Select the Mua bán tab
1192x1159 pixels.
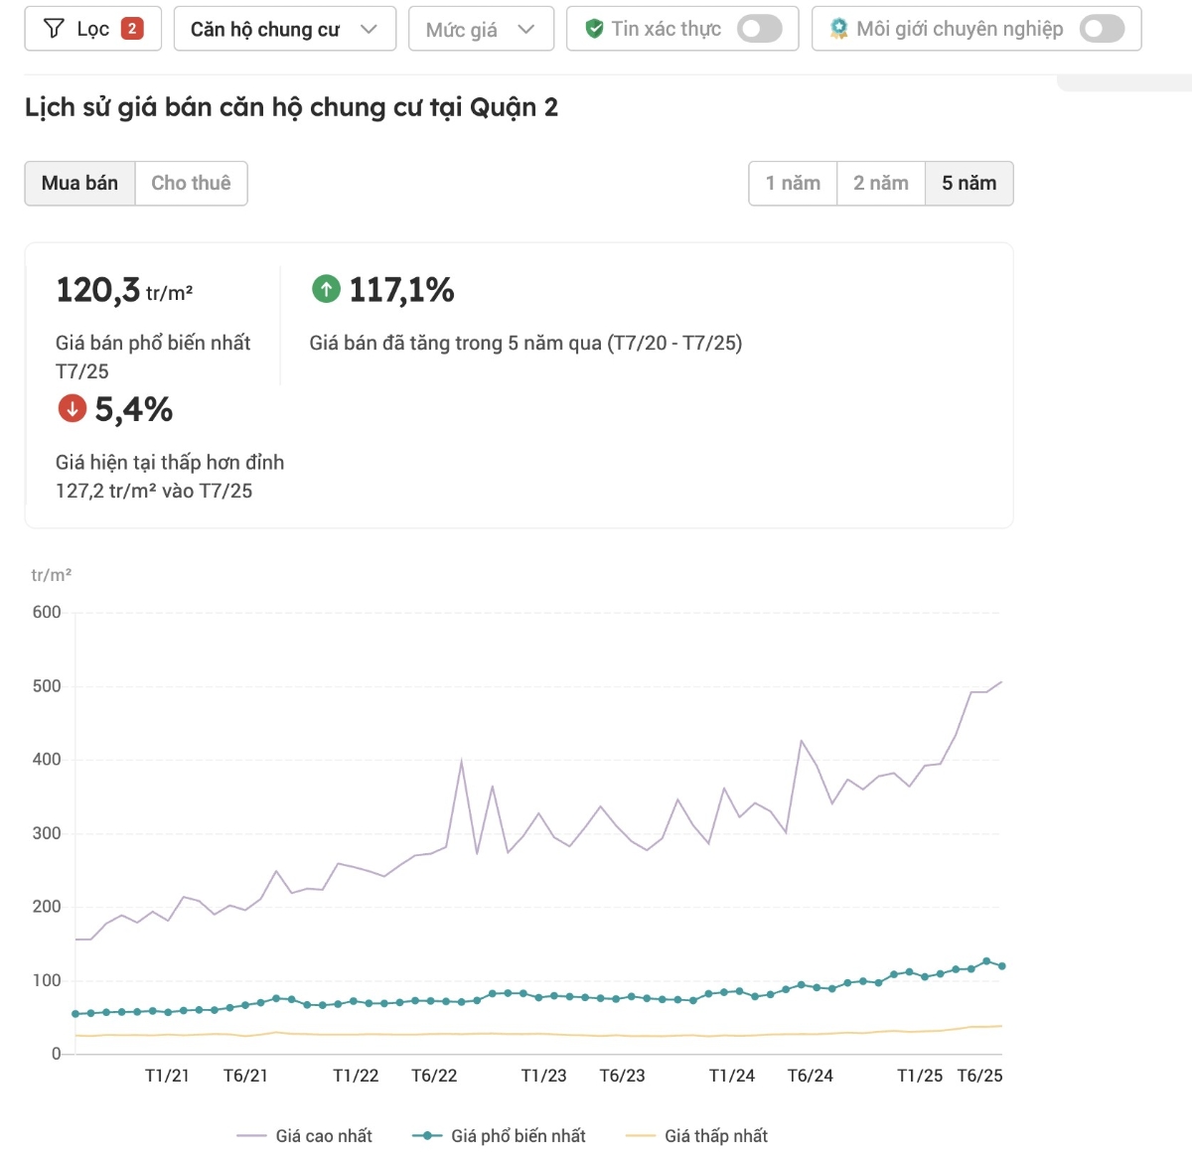(x=79, y=183)
